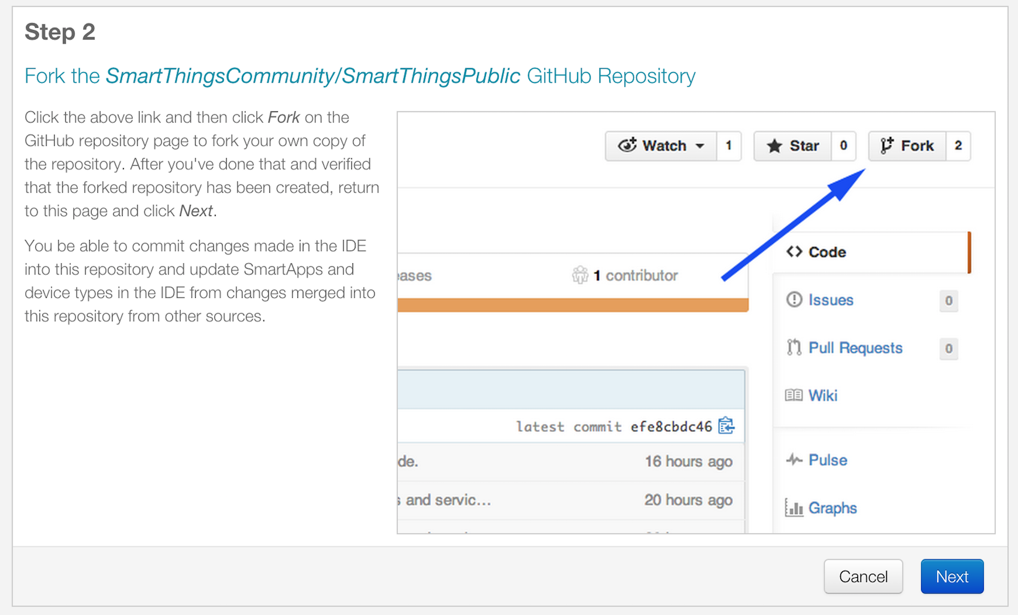Click the 16 hours ago timestamp

[x=688, y=461]
